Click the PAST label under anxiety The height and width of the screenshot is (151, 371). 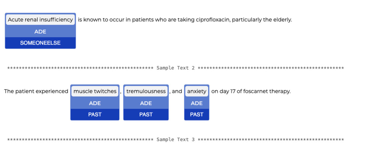click(x=197, y=114)
